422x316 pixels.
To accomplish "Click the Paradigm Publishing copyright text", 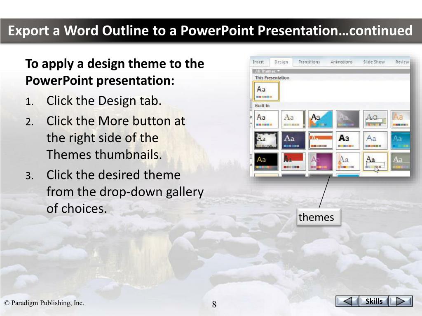I will (x=45, y=303).
